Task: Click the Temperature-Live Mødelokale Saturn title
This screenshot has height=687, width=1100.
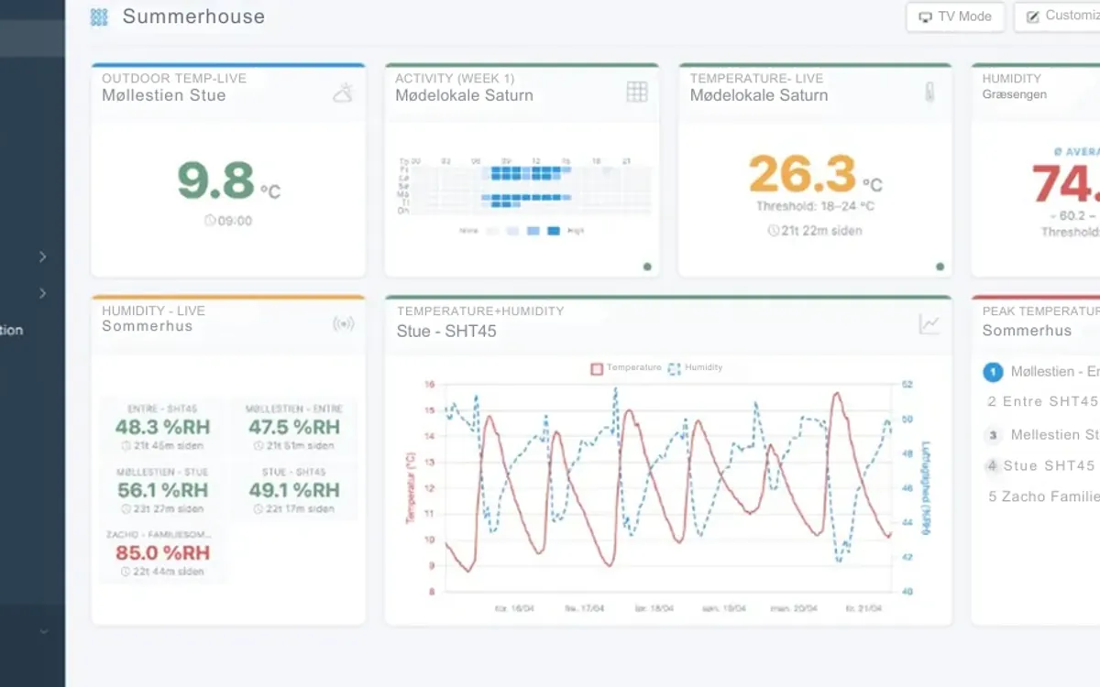Action: 759,87
